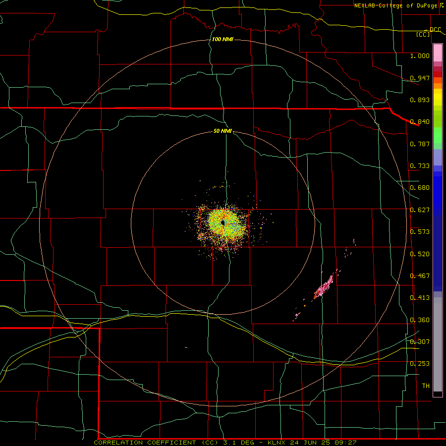Click the KLNX 24 JUN 25 09:27 timestamp

[312, 443]
